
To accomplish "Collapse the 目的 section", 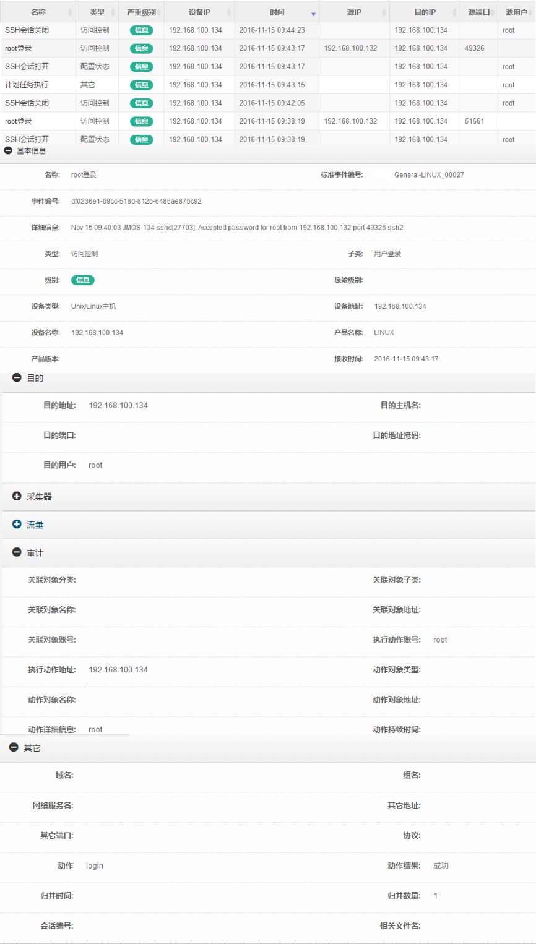I will [x=17, y=377].
